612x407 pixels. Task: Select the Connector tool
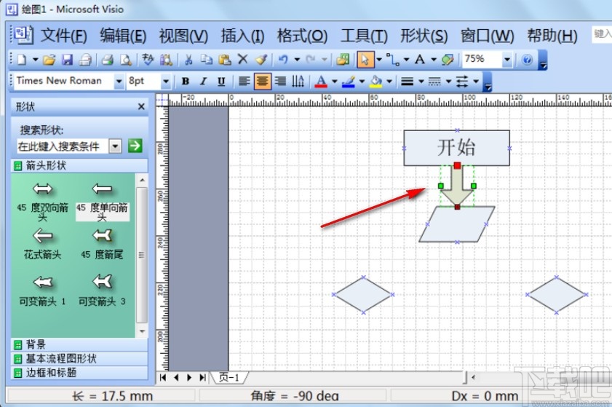(x=393, y=60)
